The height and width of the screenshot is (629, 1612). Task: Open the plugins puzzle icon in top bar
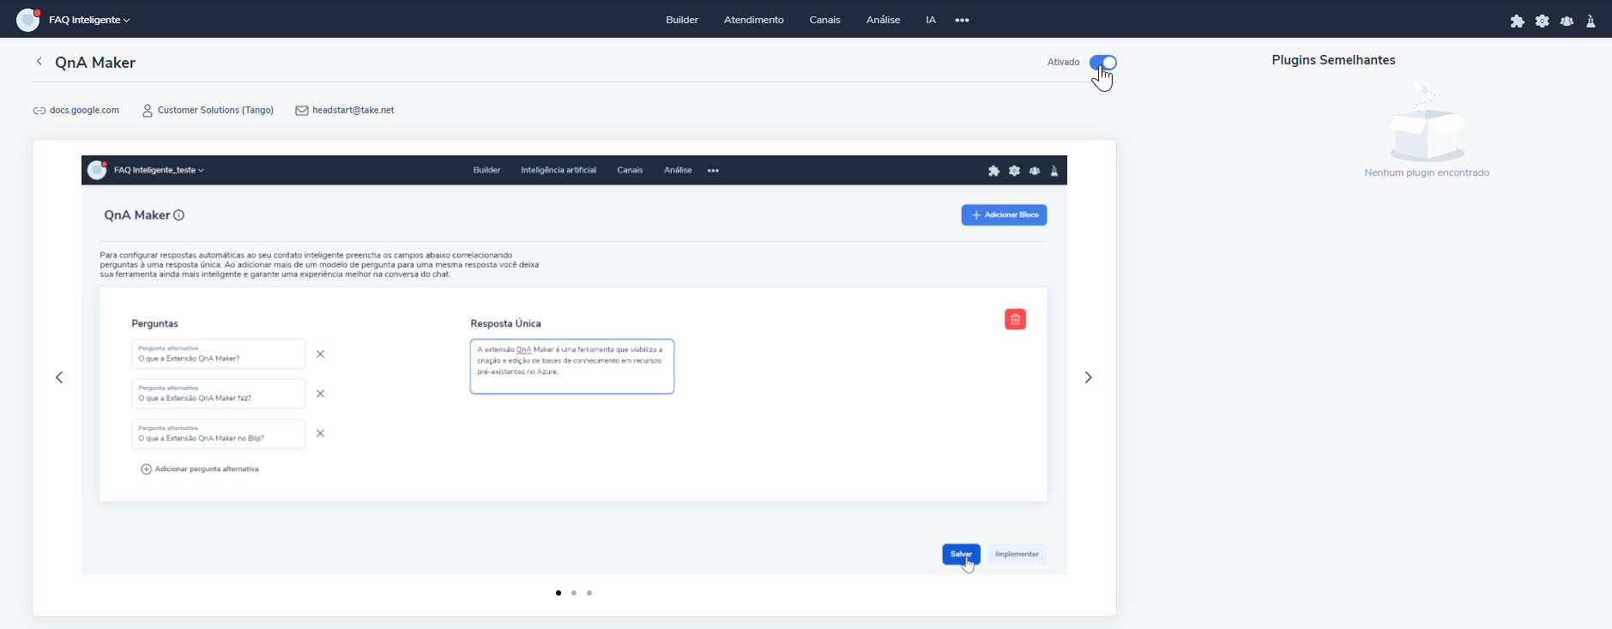pos(1517,21)
